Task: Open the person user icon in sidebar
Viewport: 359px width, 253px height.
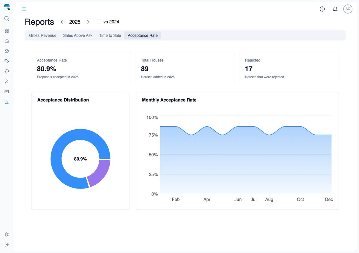Action: coord(7,82)
